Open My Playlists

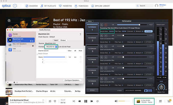[48, 6]
